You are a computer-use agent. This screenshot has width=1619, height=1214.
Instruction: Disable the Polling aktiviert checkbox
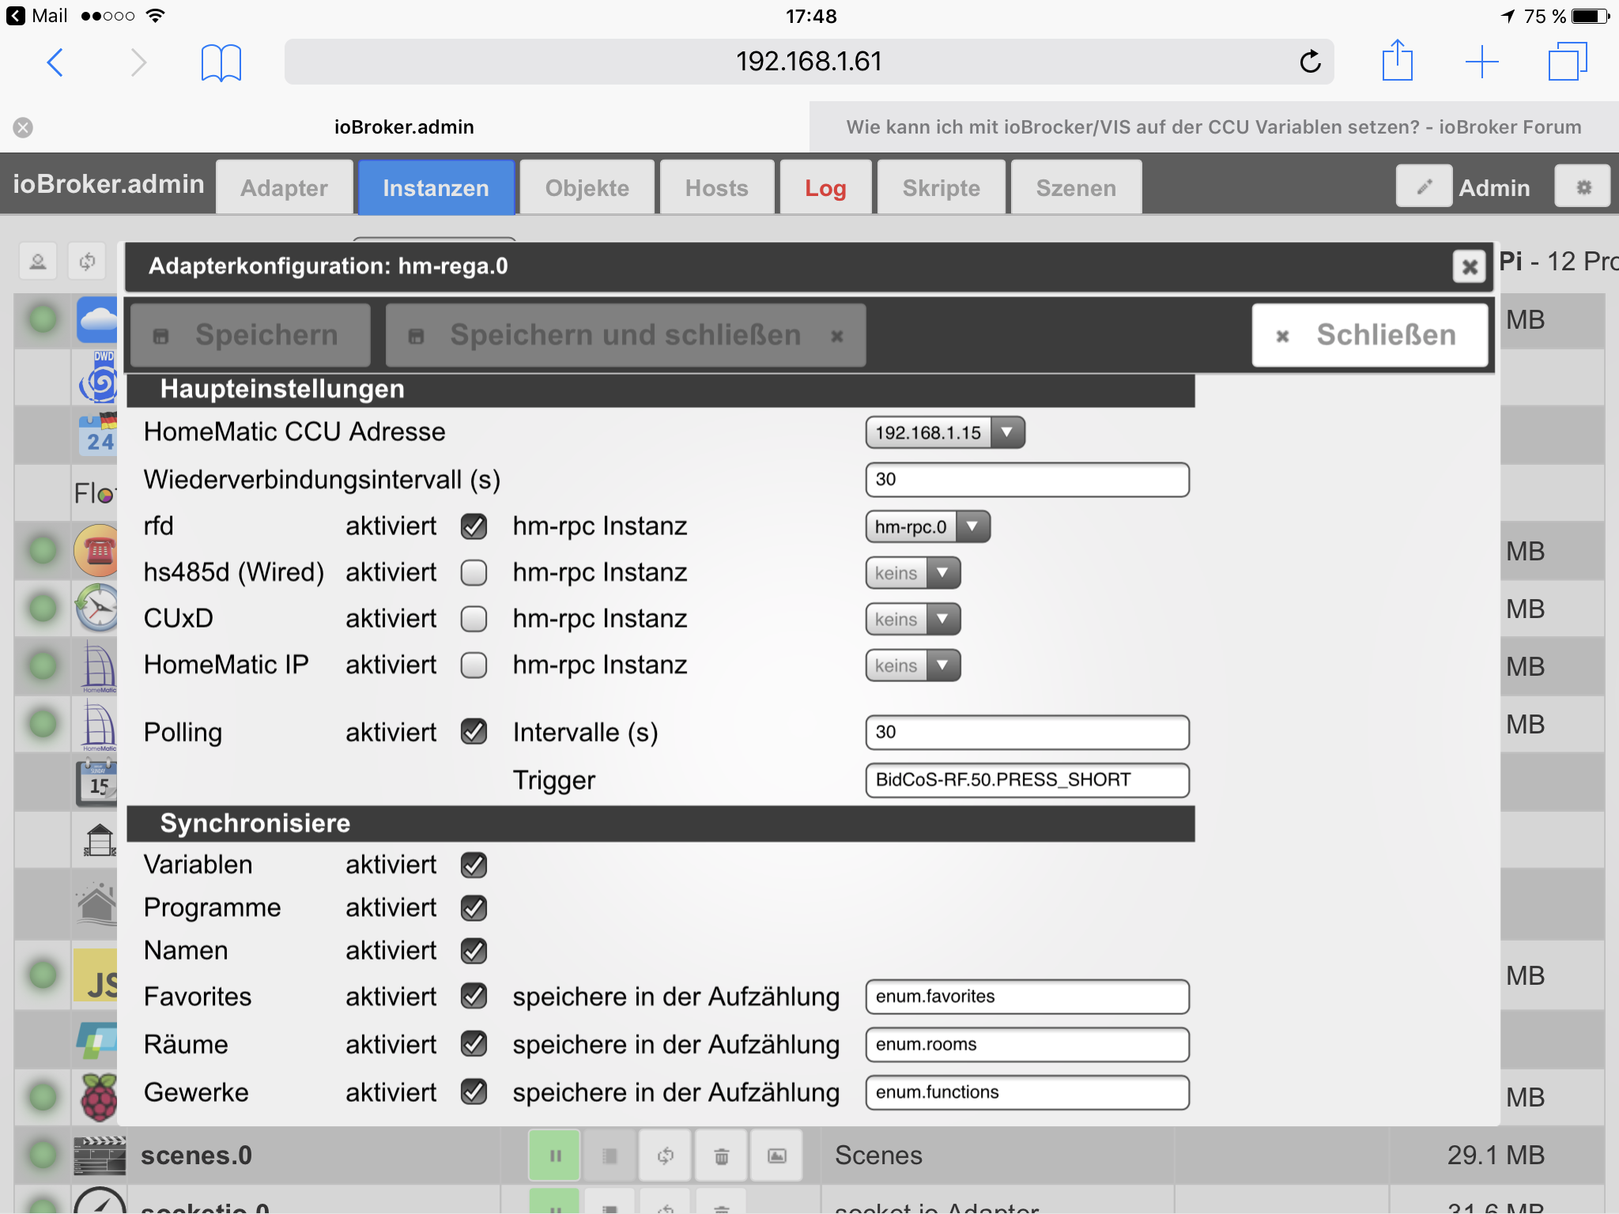coord(474,732)
